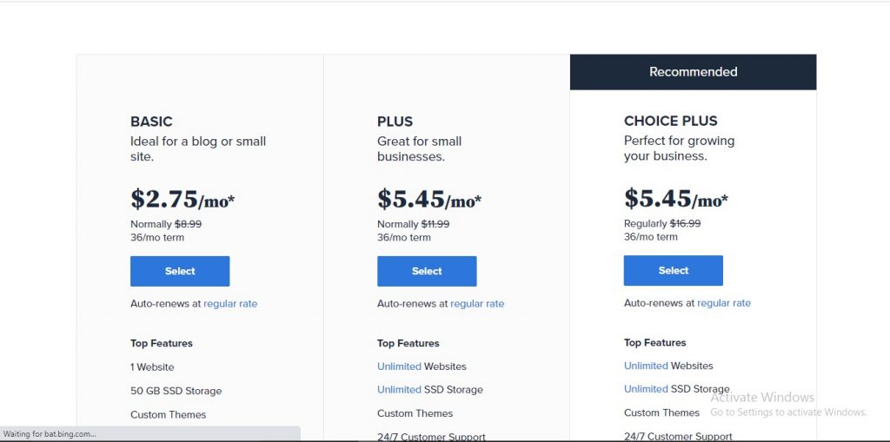Click the PLUS plan heading
Viewport: 890px width, 442px height.
[x=395, y=122]
